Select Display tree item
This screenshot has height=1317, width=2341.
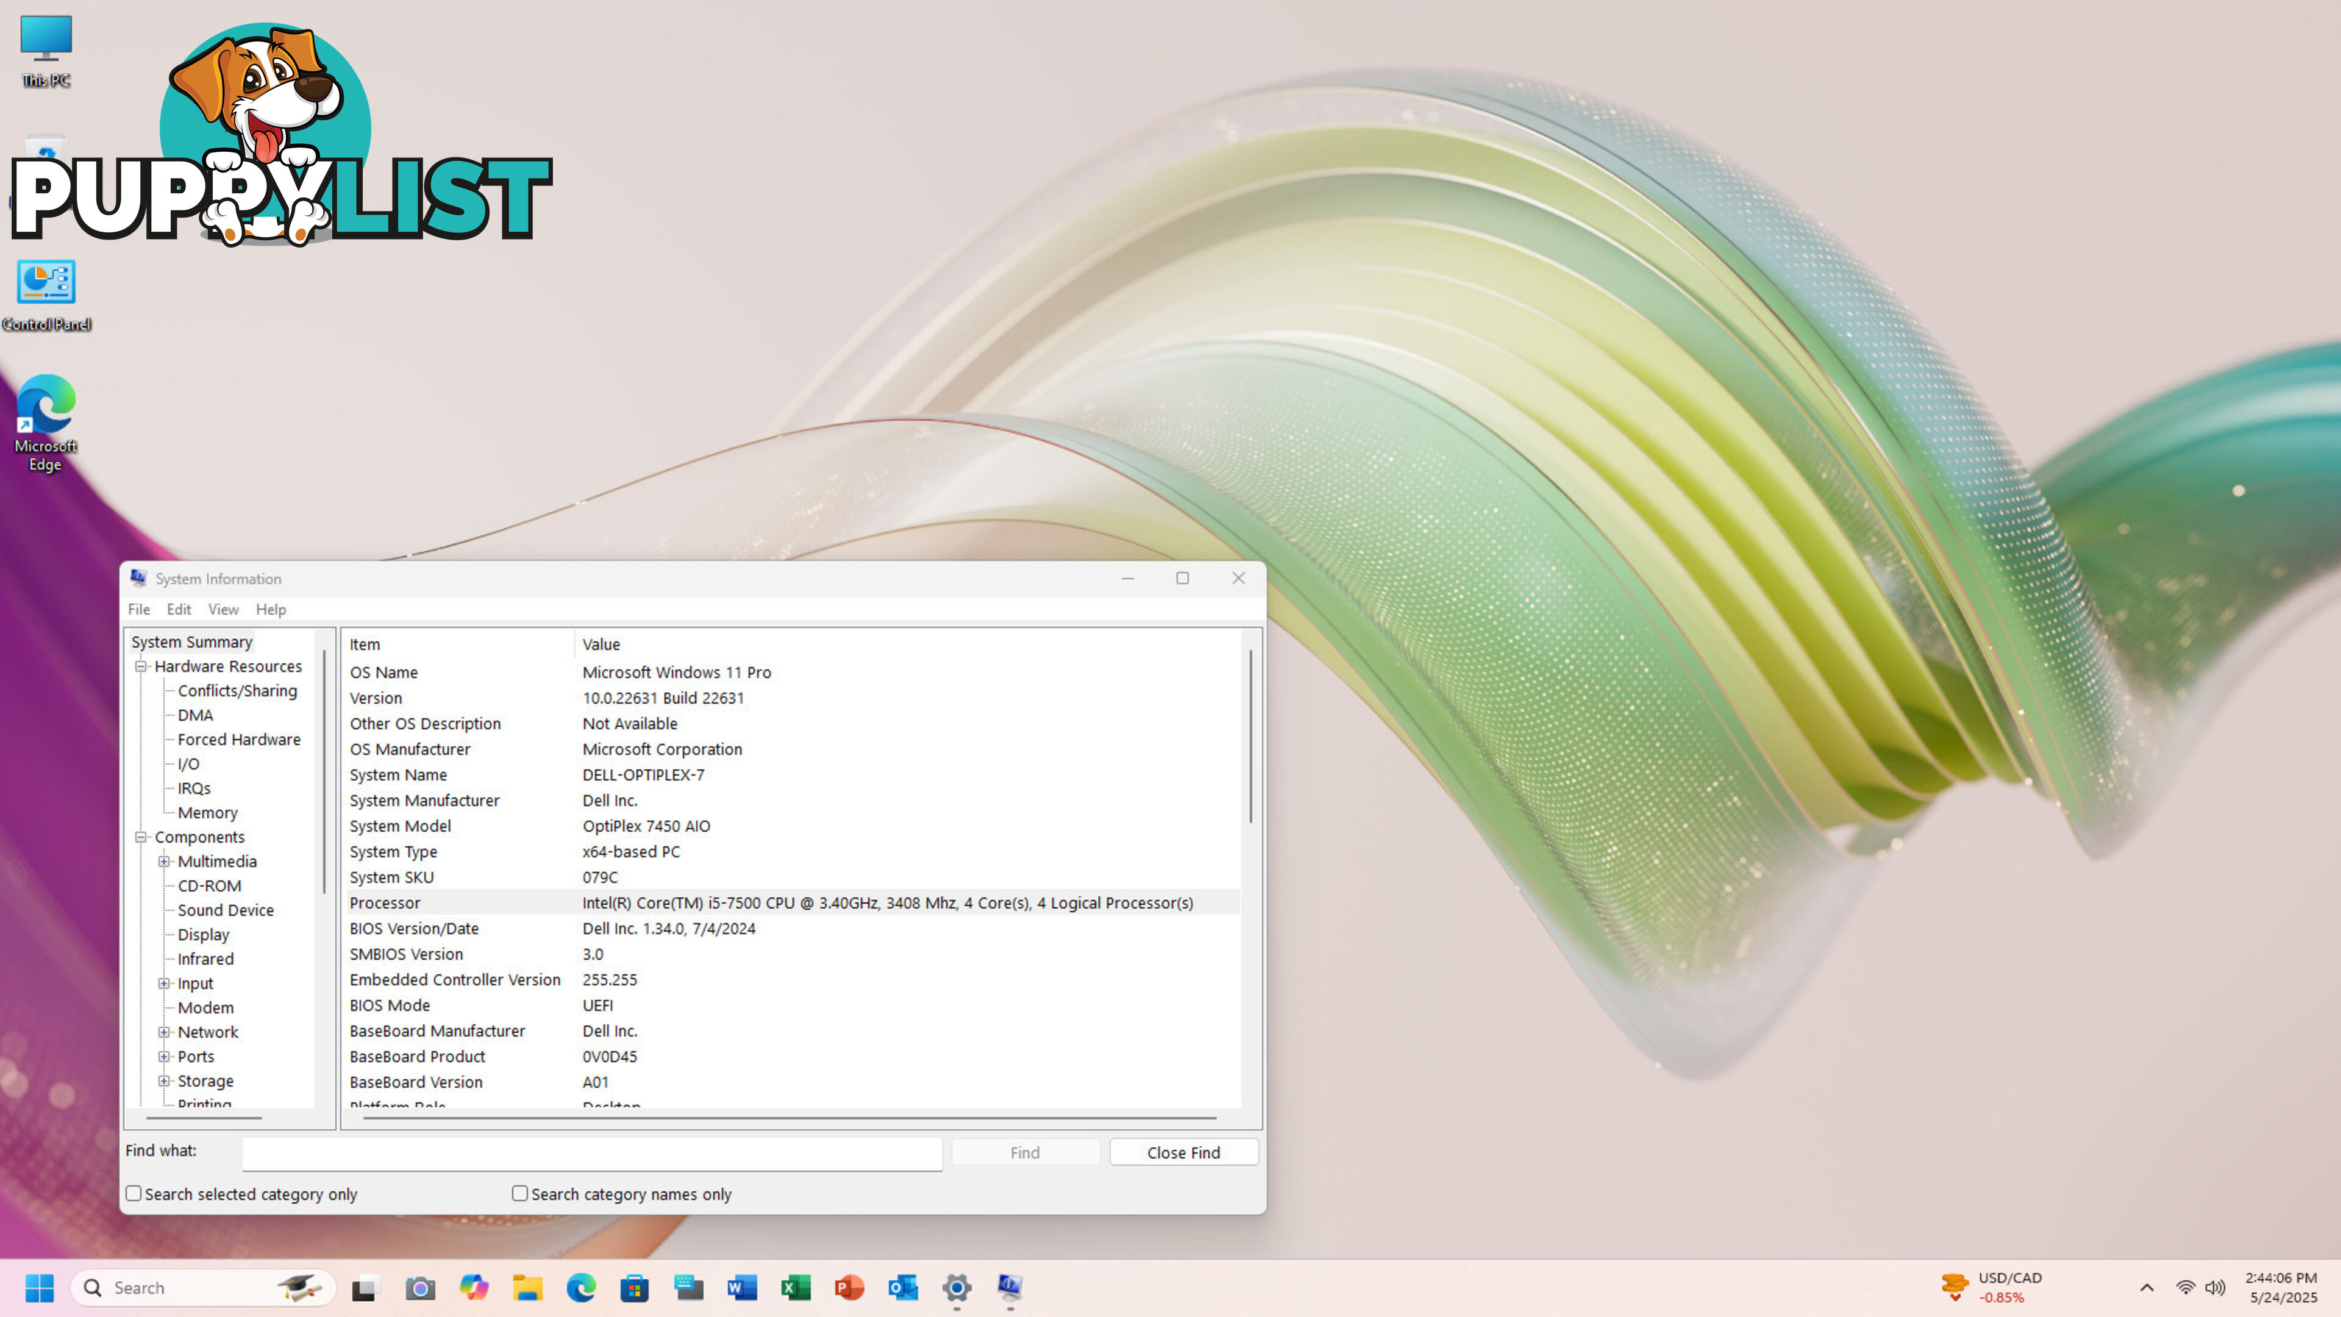pos(204,934)
